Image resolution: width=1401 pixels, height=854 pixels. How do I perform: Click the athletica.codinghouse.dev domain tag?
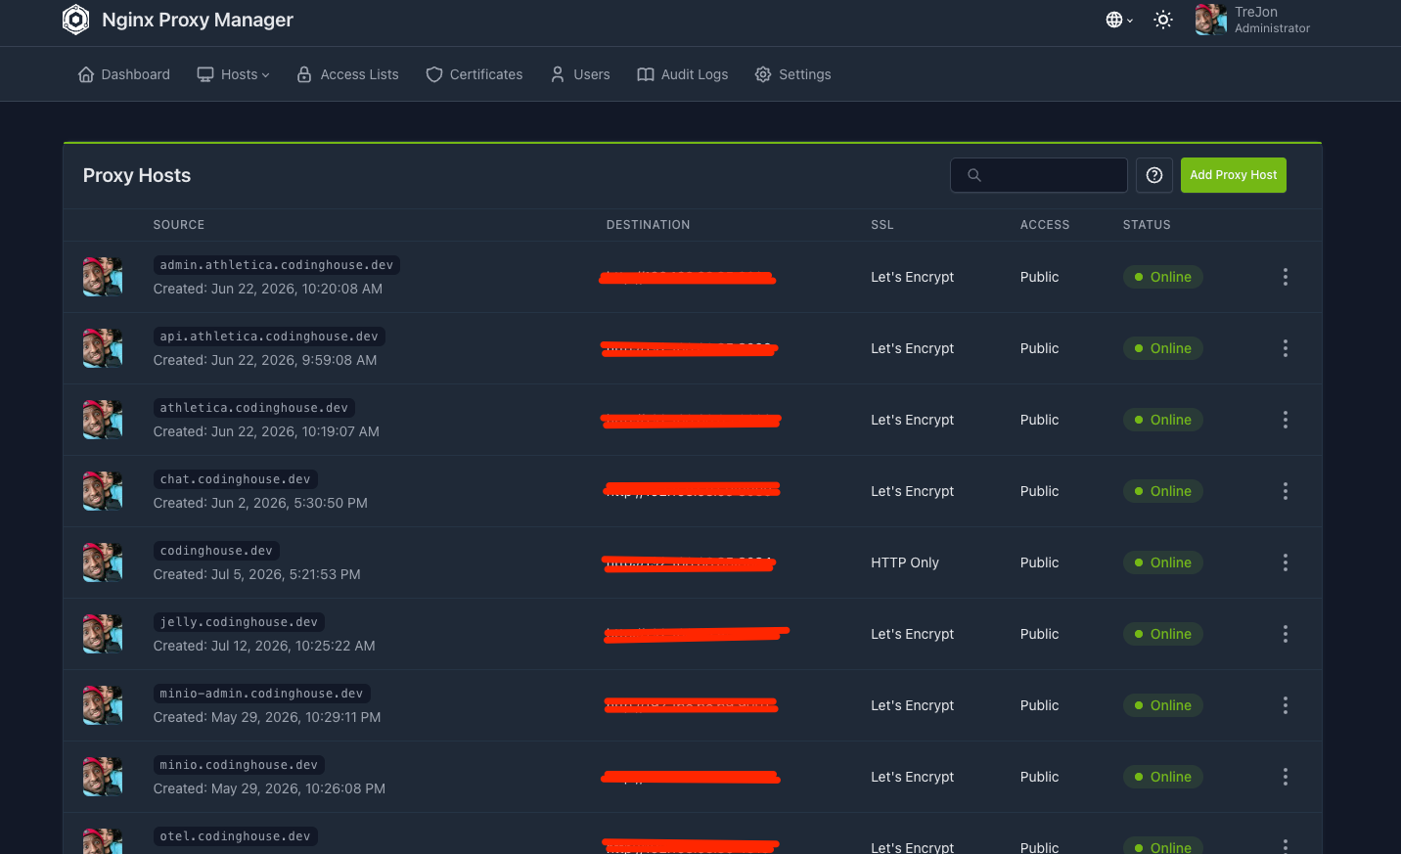pos(254,408)
